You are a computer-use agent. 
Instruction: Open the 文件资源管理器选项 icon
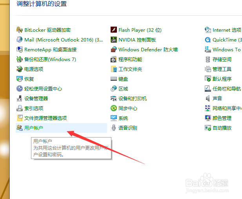click(x=20, y=118)
